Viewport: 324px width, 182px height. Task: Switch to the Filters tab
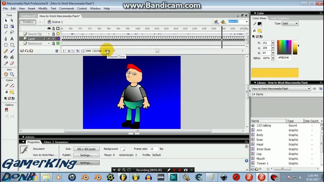pos(48,142)
